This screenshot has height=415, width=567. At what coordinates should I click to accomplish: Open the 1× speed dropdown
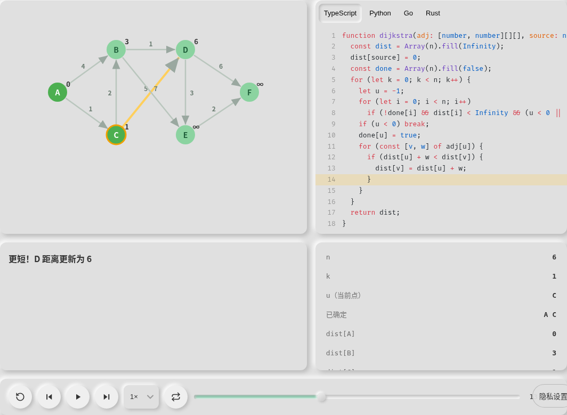tap(141, 397)
